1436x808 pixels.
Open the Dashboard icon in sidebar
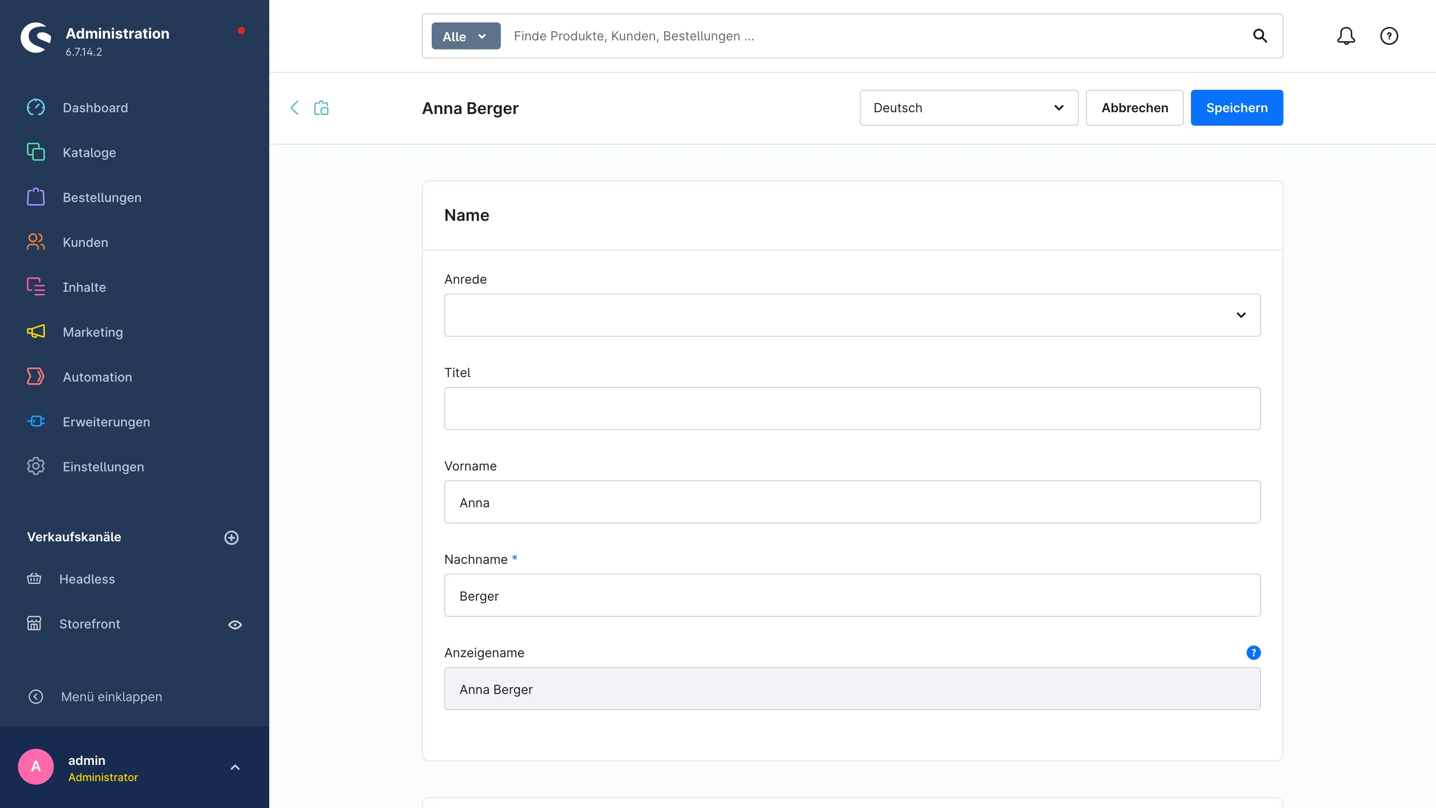point(36,107)
